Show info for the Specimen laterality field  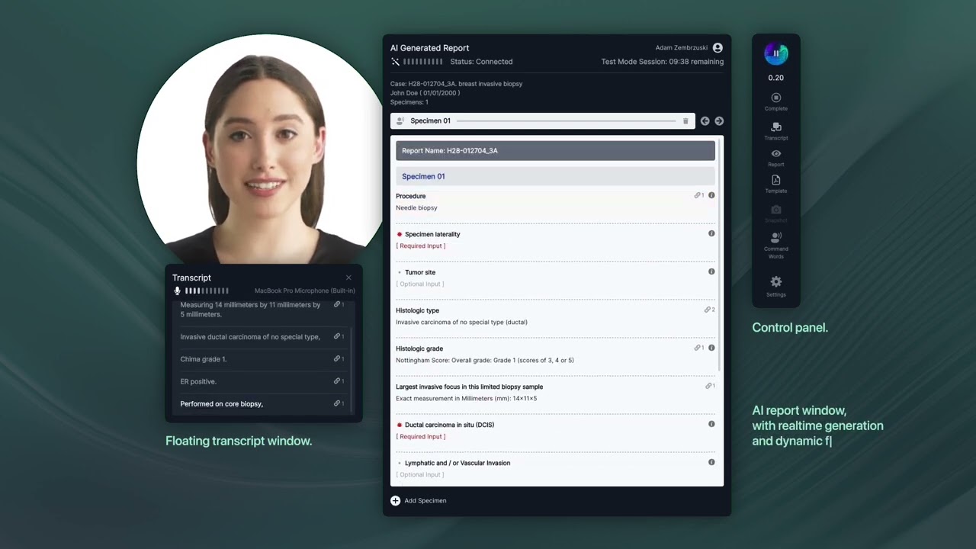point(711,233)
